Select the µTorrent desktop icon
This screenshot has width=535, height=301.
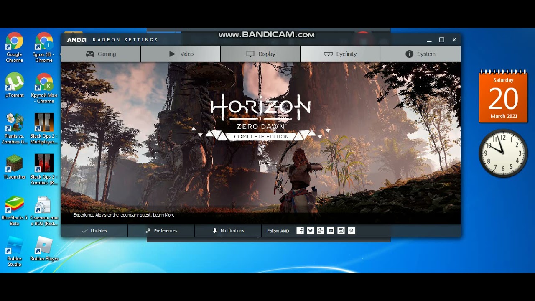click(14, 86)
